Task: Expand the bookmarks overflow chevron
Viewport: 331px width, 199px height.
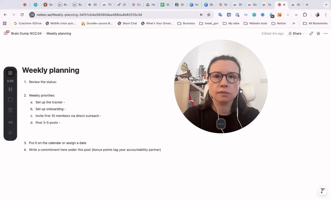Action: click(294, 23)
